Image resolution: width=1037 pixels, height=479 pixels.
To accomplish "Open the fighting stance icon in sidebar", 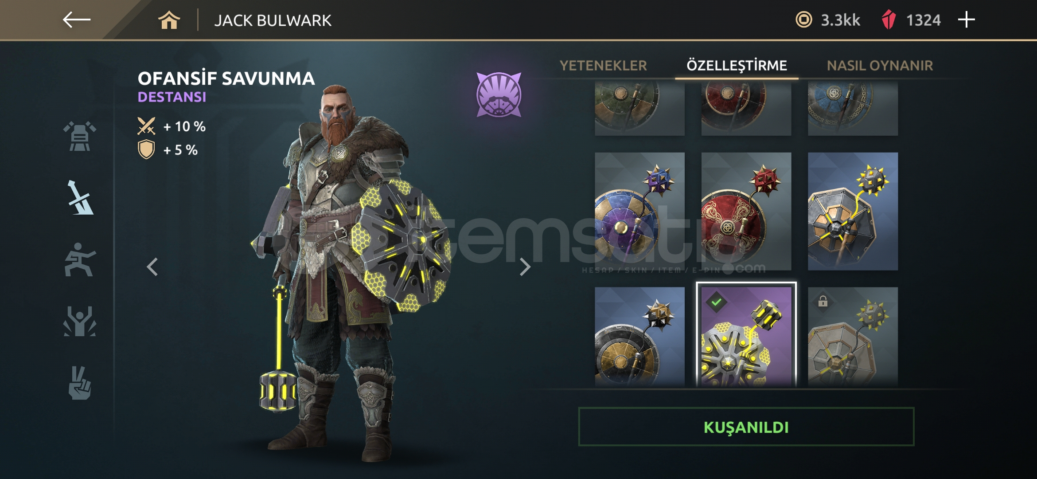I will [80, 259].
